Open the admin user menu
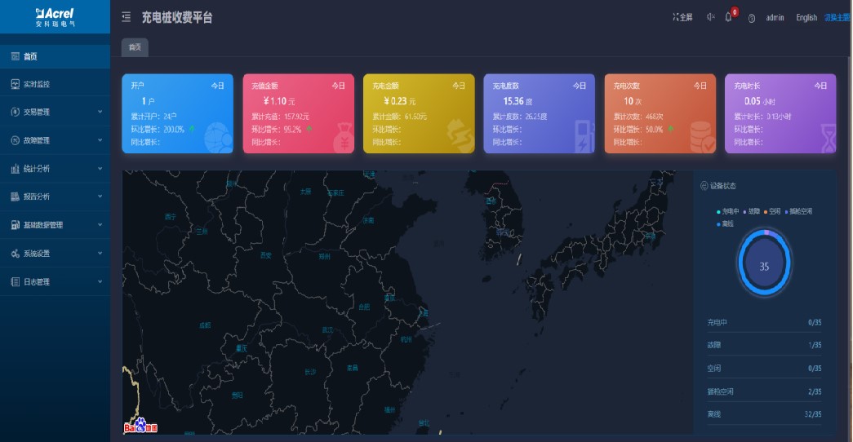 point(775,17)
